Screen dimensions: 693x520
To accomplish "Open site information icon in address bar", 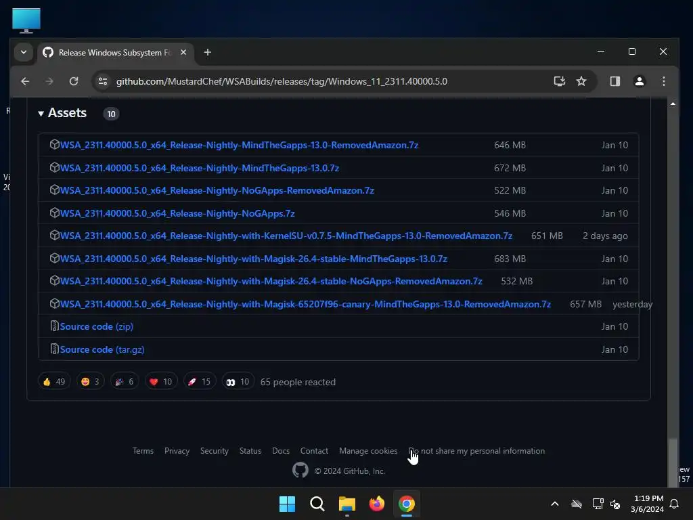I will click(103, 81).
